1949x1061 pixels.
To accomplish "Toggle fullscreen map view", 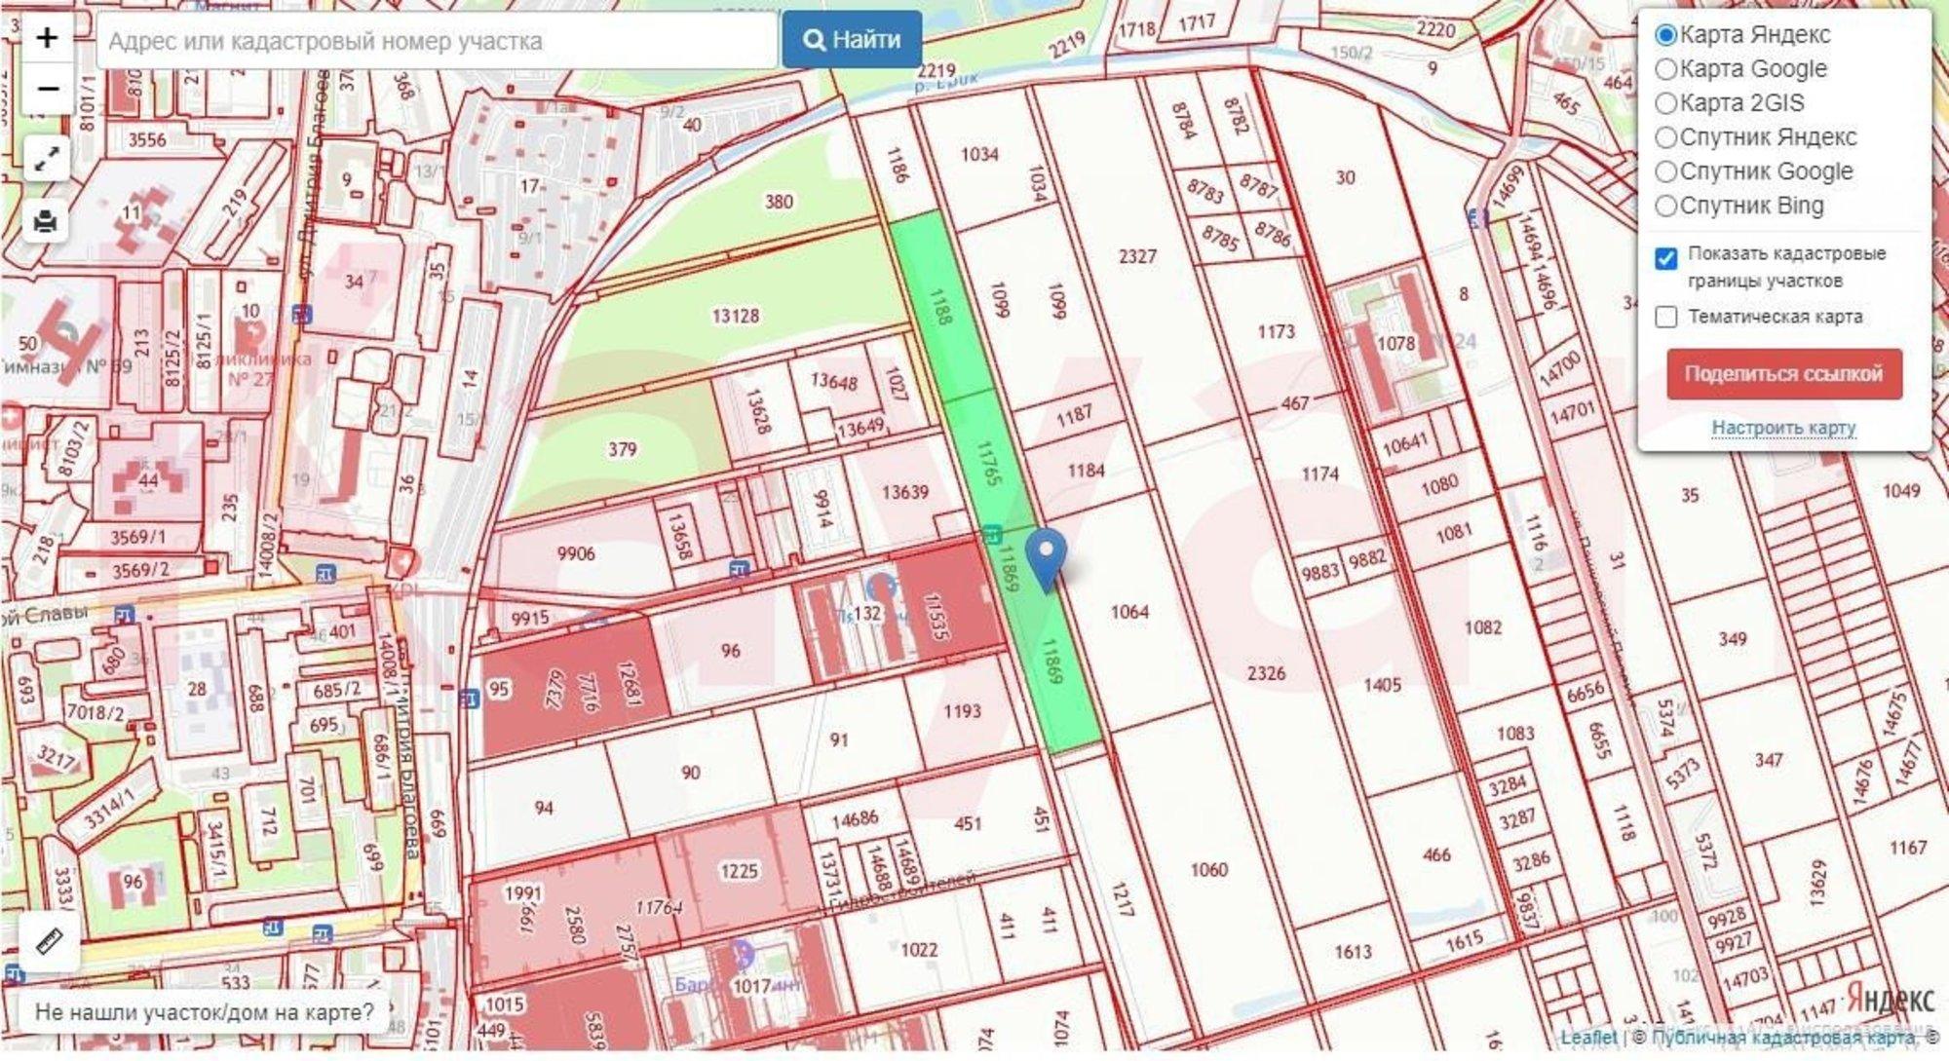I will 47,159.
